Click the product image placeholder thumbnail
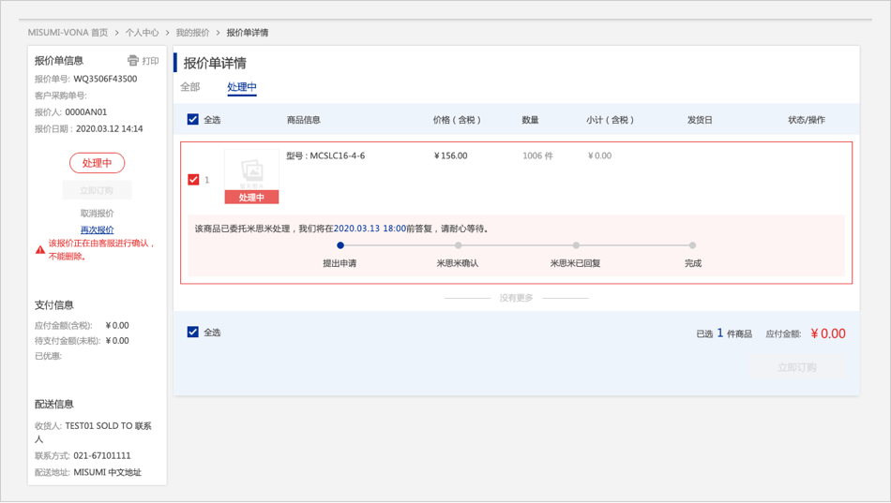The height and width of the screenshot is (503, 891). [x=251, y=170]
